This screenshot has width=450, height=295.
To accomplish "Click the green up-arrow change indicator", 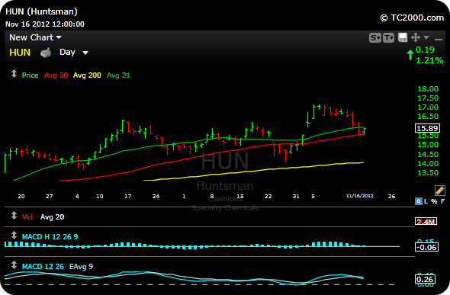I will point(410,55).
